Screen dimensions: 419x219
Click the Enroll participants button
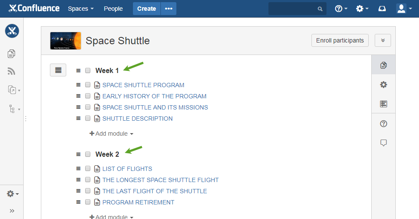coord(340,40)
